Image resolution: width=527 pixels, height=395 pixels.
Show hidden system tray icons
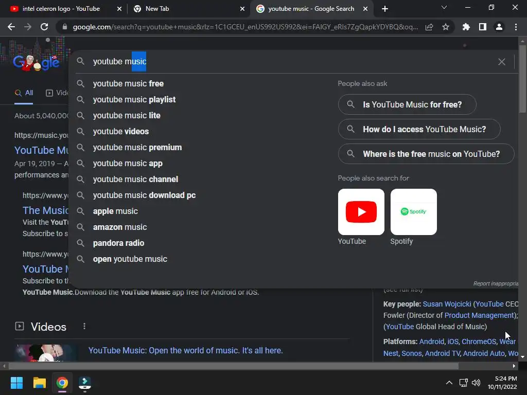pyautogui.click(x=449, y=383)
